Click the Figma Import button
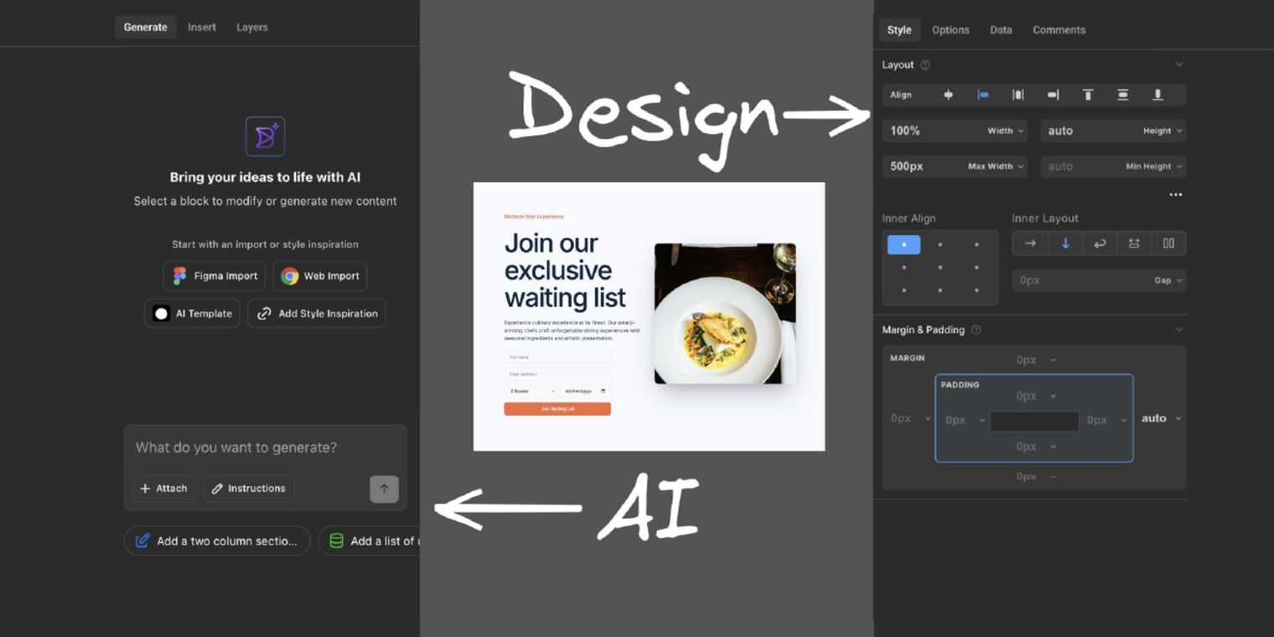The width and height of the screenshot is (1274, 637). [215, 276]
